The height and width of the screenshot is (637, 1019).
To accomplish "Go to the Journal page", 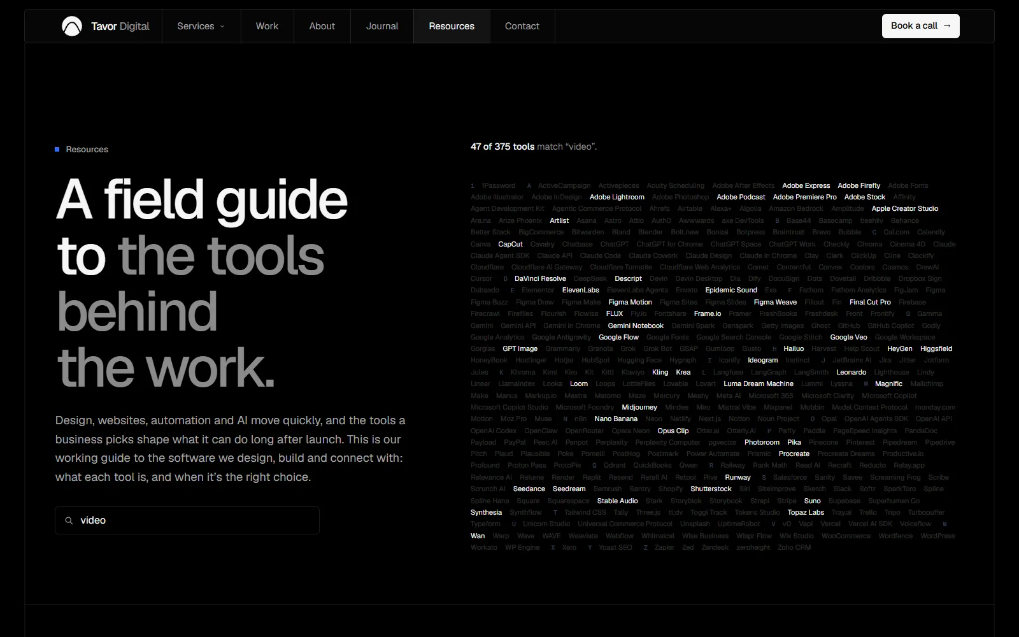I will coord(382,26).
